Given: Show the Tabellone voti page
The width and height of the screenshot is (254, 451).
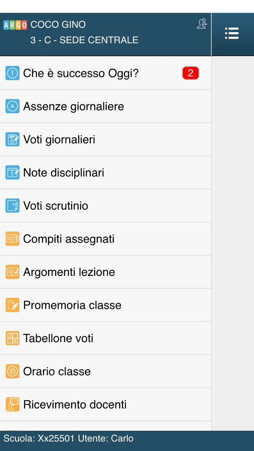Looking at the screenshot, I should 58,338.
